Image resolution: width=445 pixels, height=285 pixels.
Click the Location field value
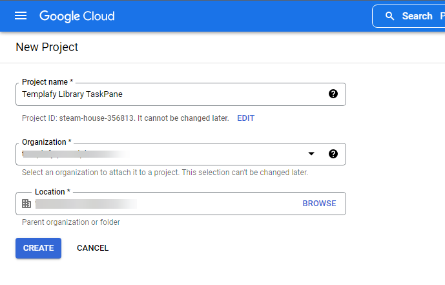click(86, 204)
